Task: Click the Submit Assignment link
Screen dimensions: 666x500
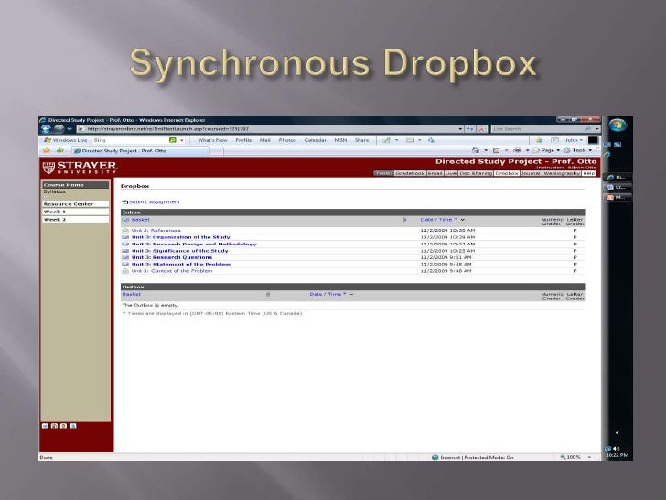Action: pos(155,202)
